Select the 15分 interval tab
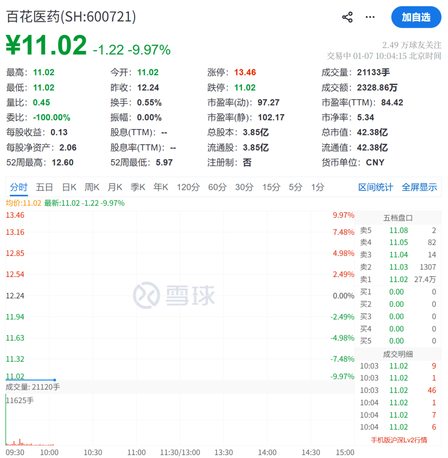448x458 pixels. pos(271,187)
